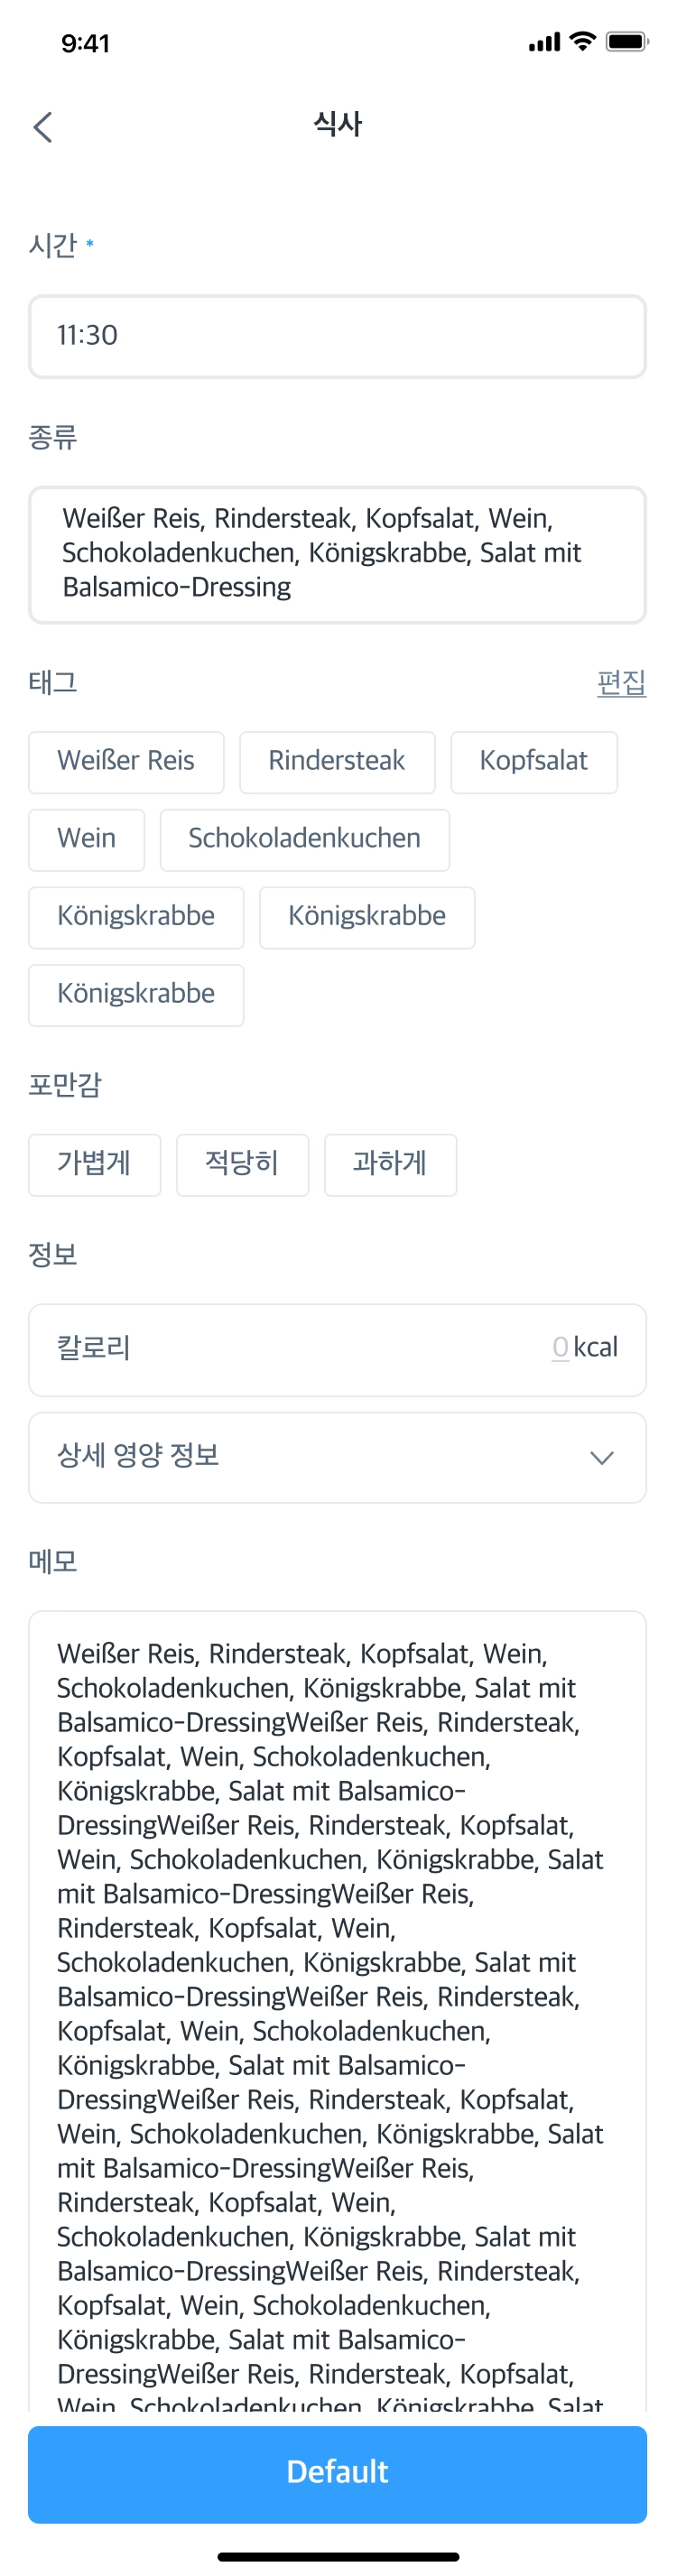This screenshot has width=677, height=2576.
Task: Open the 11:30 time field
Action: click(337, 336)
